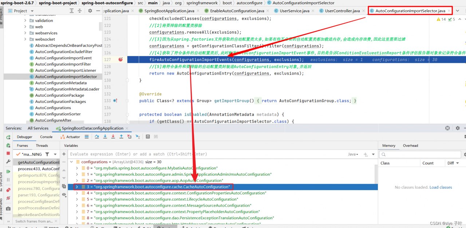Open the Threads tab
Image resolution: width=466 pixels, height=228 pixels.
point(42,145)
